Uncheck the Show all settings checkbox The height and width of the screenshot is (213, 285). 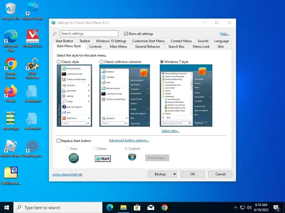[x=126, y=34]
